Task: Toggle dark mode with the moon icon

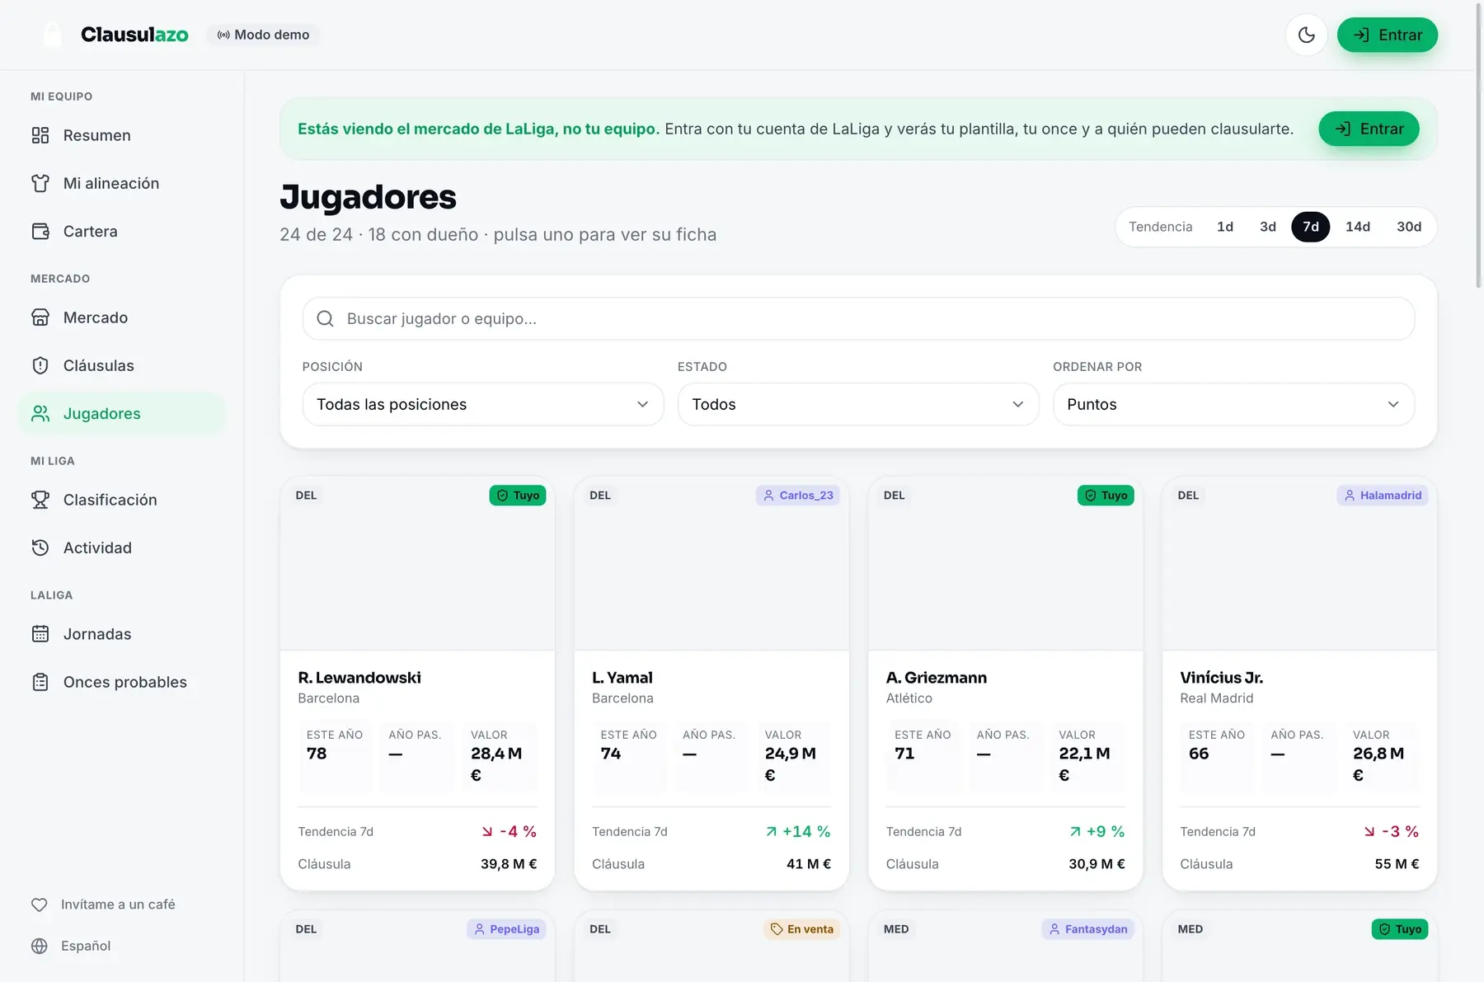Action: point(1306,35)
